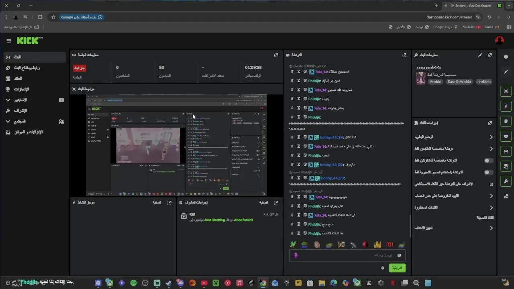Click the chat panel scrollbar
This screenshot has height=289, width=514.
pos(410,226)
